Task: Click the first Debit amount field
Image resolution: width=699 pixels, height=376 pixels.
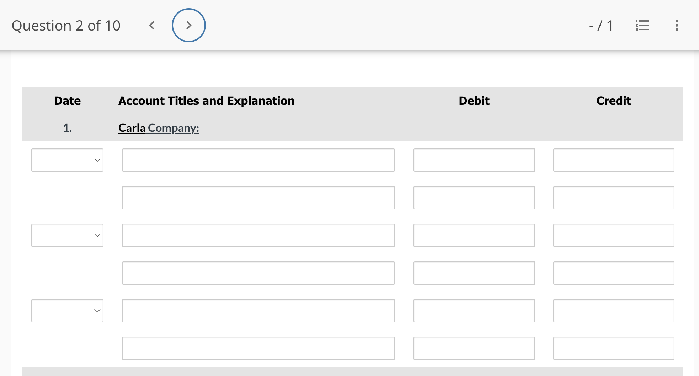Action: click(474, 160)
